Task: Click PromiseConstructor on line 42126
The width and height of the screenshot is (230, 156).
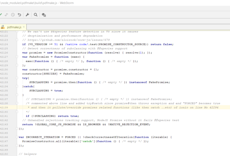Action: (70, 53)
